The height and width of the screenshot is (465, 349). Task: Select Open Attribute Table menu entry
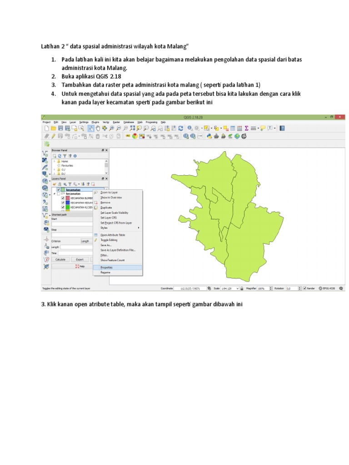[113, 235]
